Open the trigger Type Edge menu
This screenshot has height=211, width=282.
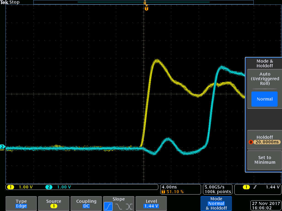pos(21,204)
